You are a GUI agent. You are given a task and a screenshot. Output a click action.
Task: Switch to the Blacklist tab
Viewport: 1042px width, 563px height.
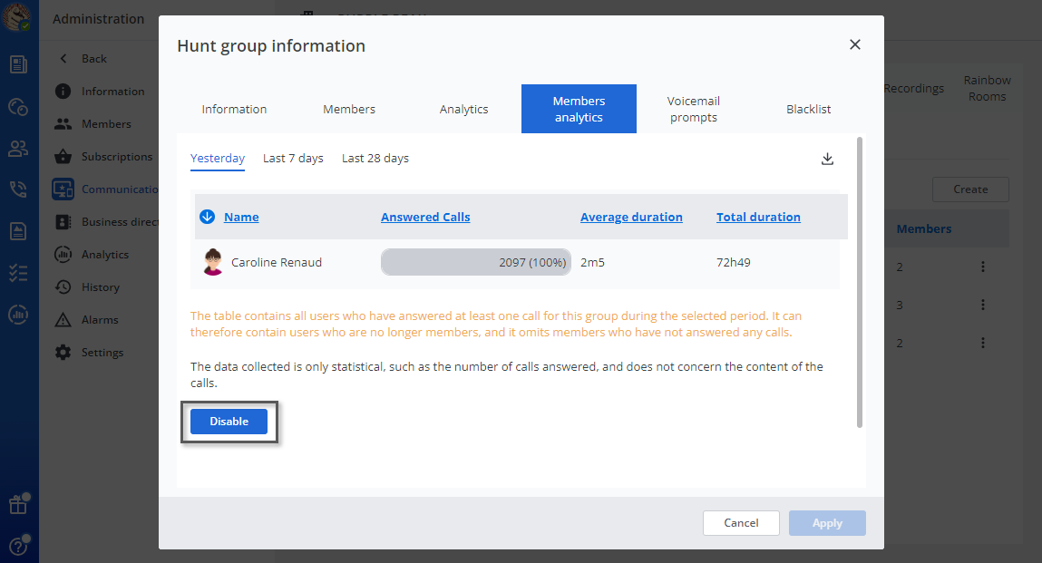(808, 109)
